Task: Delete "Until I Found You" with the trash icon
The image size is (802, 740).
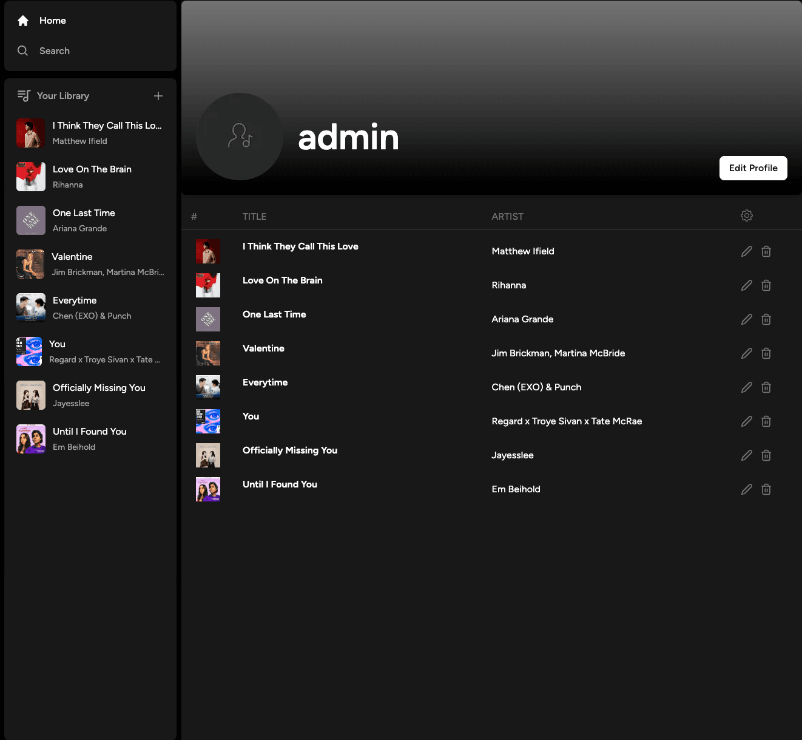Action: tap(766, 489)
